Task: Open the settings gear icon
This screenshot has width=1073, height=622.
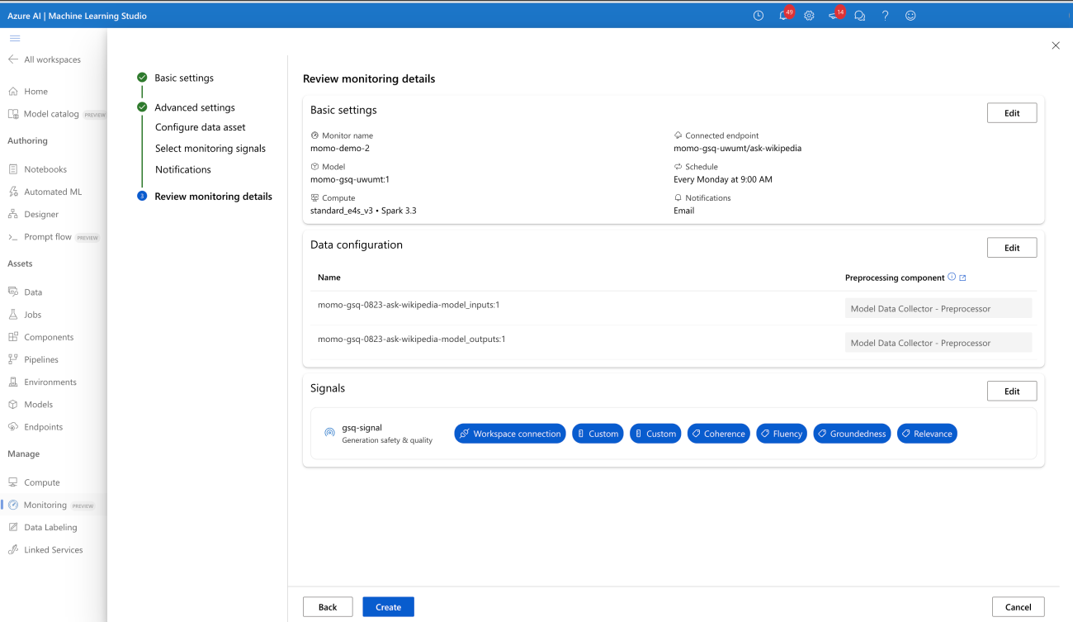Action: pos(809,16)
